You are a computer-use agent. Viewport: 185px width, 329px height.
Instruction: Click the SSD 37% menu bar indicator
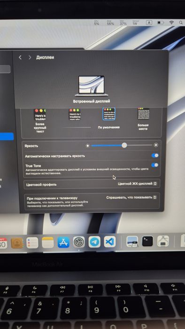[x=123, y=23]
